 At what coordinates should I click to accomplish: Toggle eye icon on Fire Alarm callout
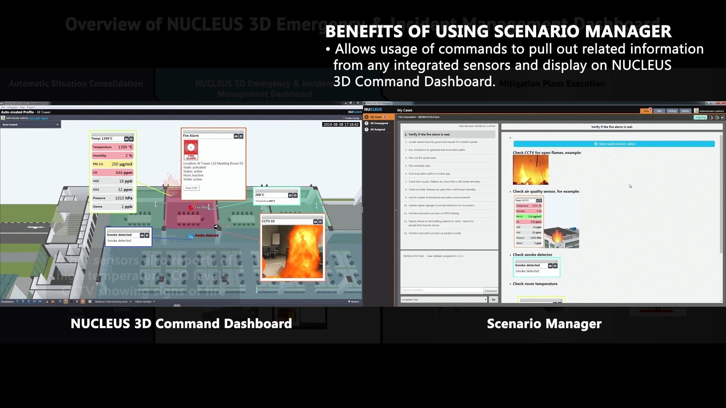click(236, 136)
